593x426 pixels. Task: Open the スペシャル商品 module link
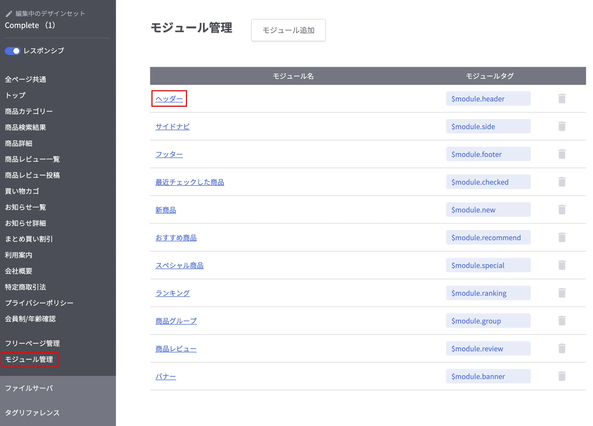pyautogui.click(x=180, y=265)
